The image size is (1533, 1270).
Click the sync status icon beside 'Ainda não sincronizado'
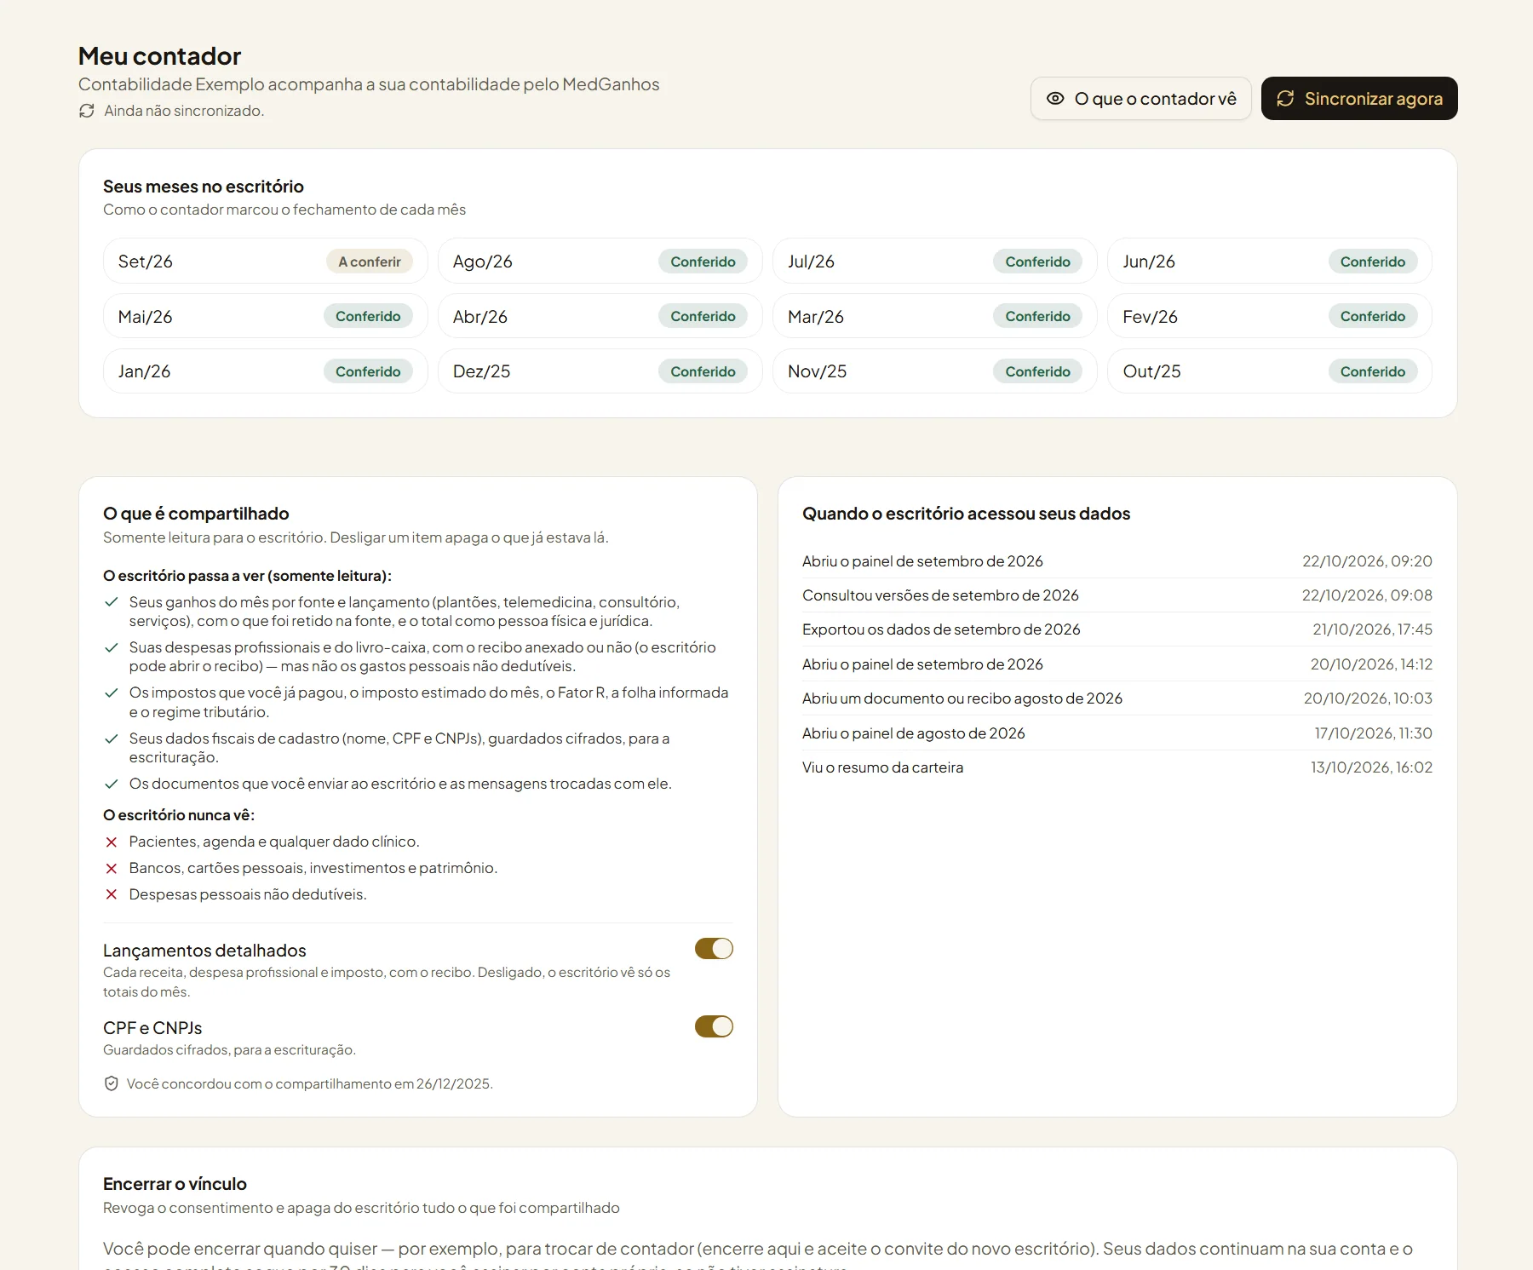[87, 111]
